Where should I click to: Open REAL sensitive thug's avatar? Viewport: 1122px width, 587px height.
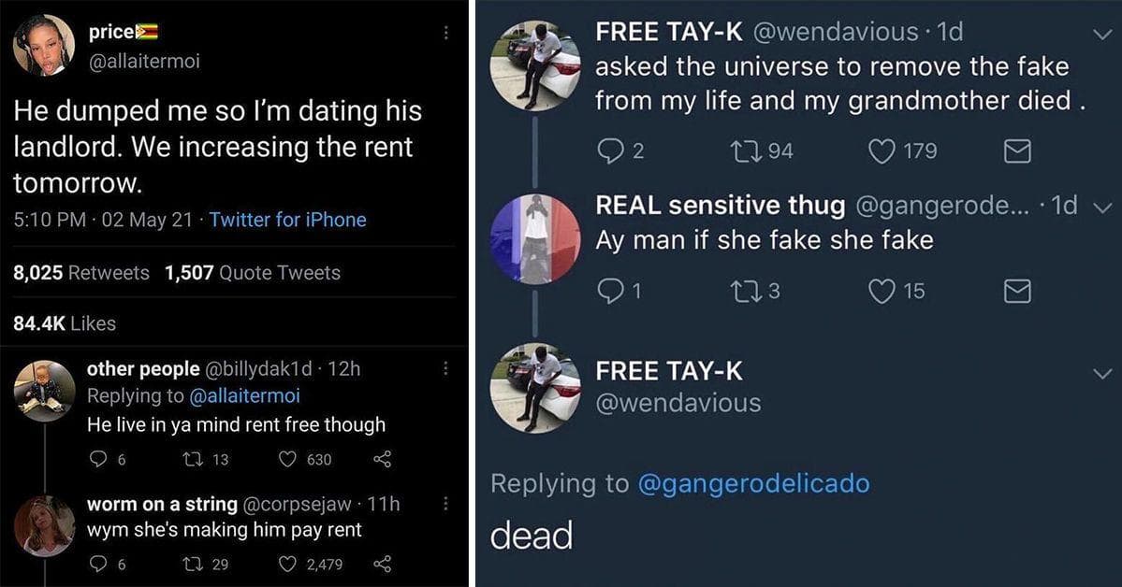pyautogui.click(x=535, y=239)
